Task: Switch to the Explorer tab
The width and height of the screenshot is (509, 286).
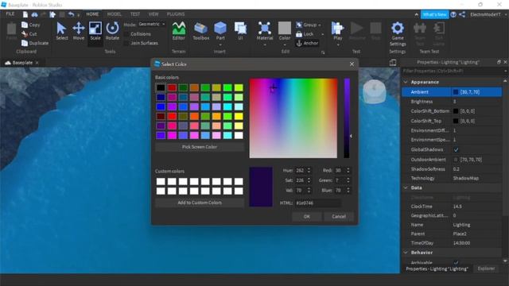Action: 486,269
